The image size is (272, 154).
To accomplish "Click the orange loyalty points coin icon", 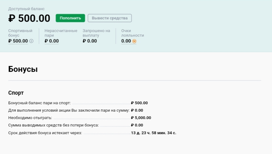I will point(134,41).
